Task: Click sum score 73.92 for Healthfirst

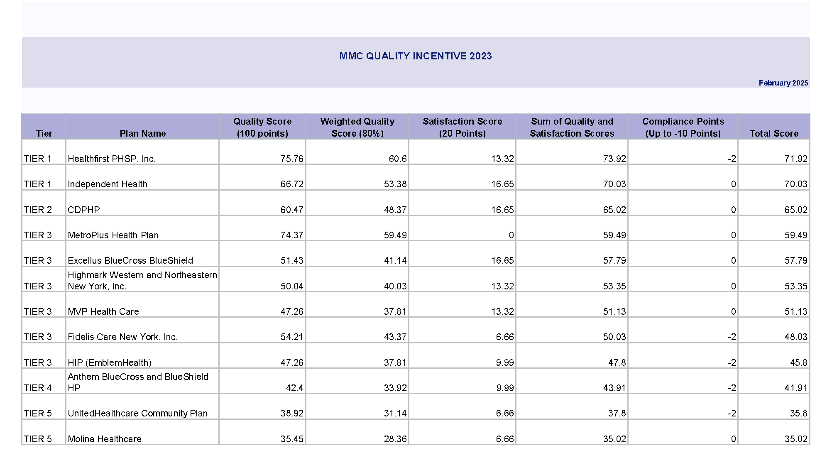Action: [x=614, y=159]
